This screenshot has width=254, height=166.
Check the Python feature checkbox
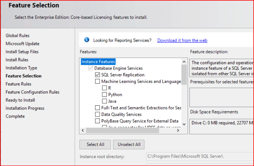tap(104, 95)
